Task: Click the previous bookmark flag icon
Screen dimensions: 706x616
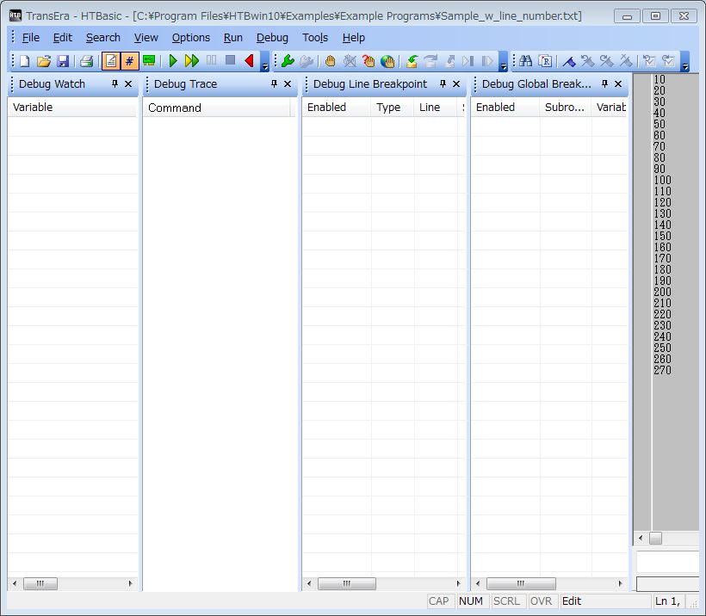Action: click(587, 61)
